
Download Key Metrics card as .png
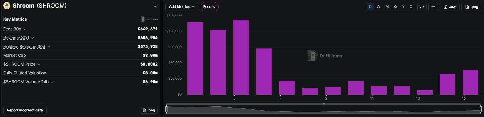tap(149, 110)
